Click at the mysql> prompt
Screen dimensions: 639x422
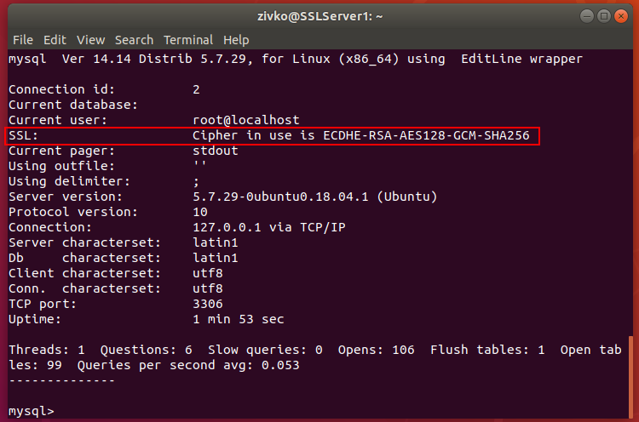[32, 411]
